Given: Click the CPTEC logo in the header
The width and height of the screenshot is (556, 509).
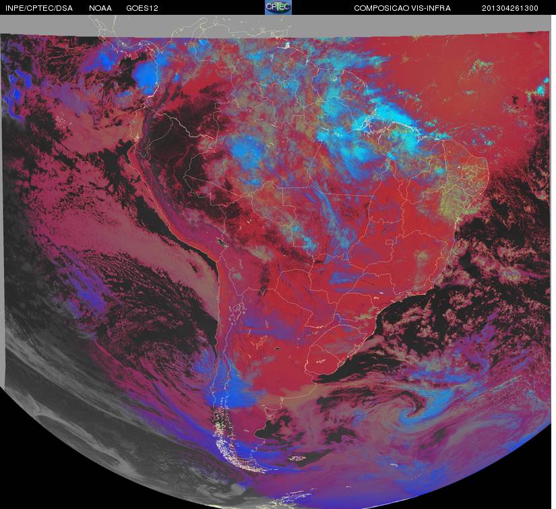Looking at the screenshot, I should point(278,7).
